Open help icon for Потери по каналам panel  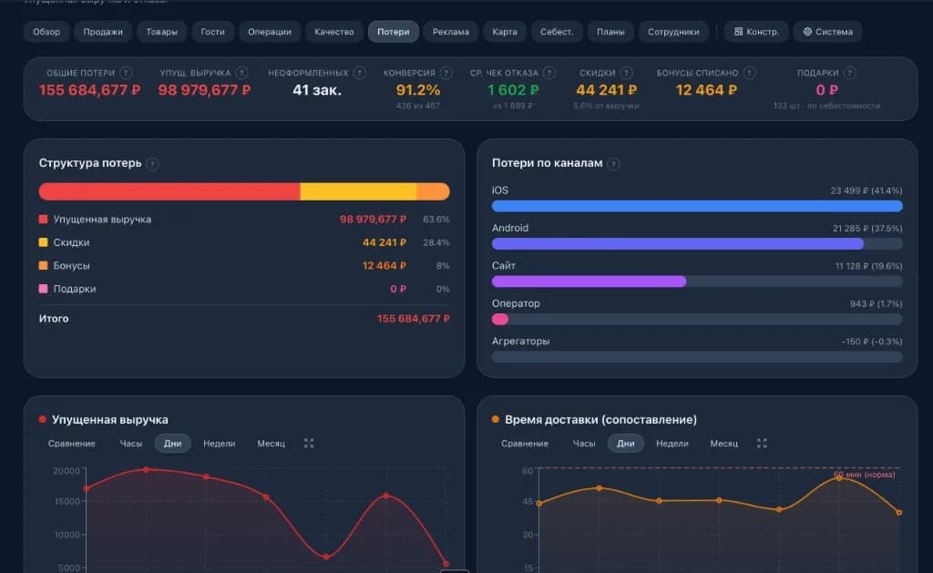click(613, 164)
